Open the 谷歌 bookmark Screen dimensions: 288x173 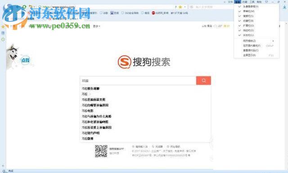[104, 13]
